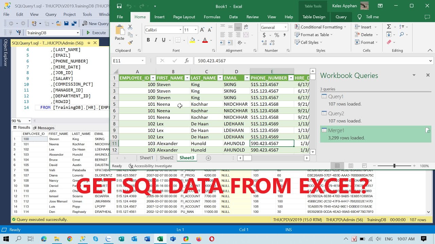Open the Calibri font name dropdown
This screenshot has height=244, width=435.
pos(180,30)
